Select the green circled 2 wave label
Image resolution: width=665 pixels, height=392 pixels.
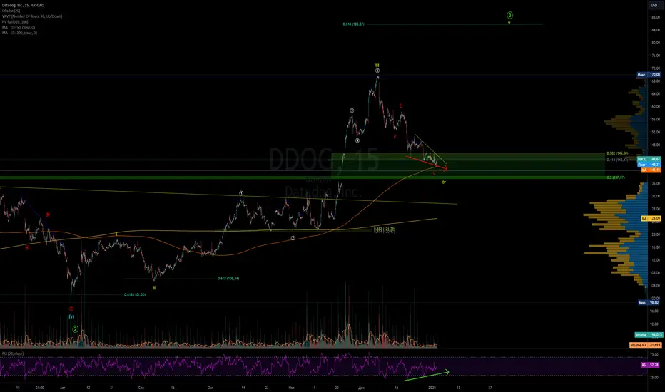pyautogui.click(x=75, y=329)
